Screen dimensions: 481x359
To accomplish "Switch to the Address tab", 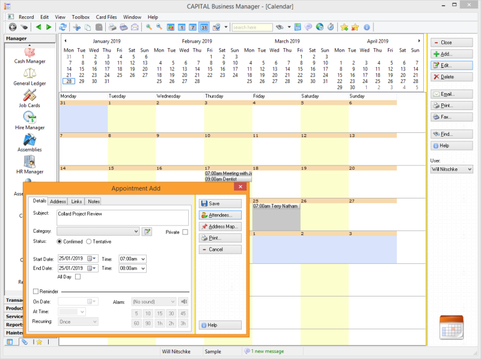I will click(x=58, y=201).
